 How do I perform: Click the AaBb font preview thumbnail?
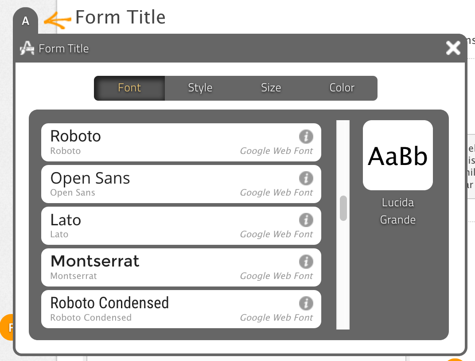[x=397, y=155]
